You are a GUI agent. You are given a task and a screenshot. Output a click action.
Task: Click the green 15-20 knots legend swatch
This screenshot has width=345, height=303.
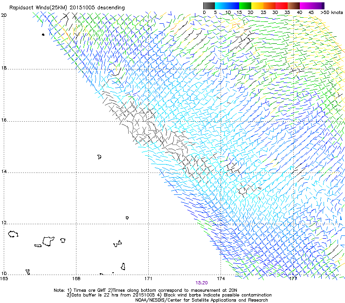click(245, 6)
